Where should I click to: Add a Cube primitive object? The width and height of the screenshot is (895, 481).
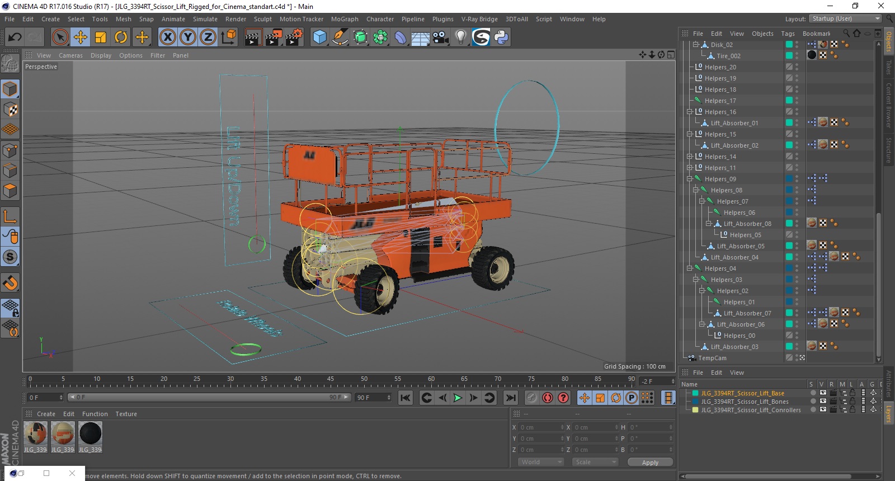pyautogui.click(x=319, y=37)
